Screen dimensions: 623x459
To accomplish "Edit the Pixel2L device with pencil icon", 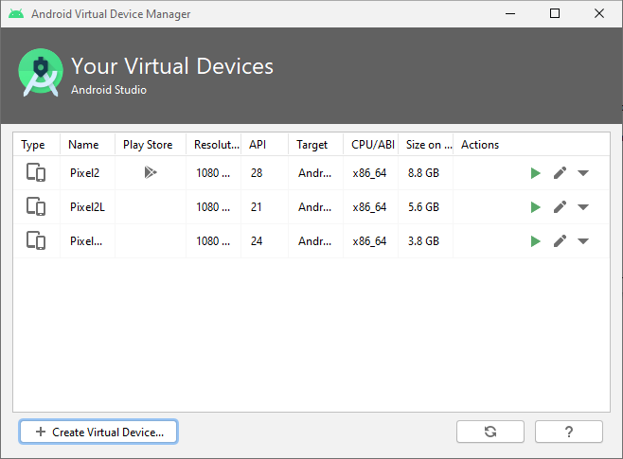I will click(x=560, y=207).
